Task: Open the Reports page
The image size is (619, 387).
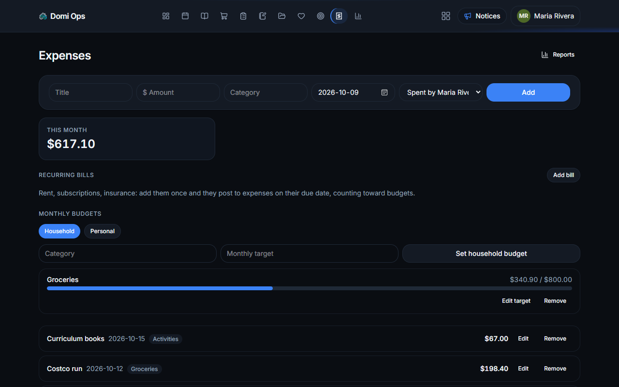Action: (x=558, y=55)
